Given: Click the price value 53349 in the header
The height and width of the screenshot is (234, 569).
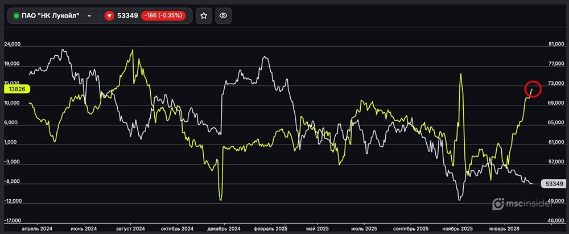Looking at the screenshot, I should 127,15.
